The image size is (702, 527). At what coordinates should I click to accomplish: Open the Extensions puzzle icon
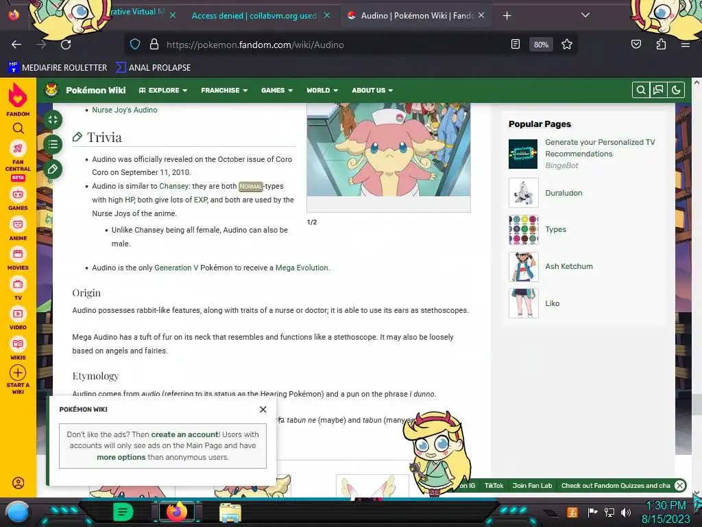point(661,45)
